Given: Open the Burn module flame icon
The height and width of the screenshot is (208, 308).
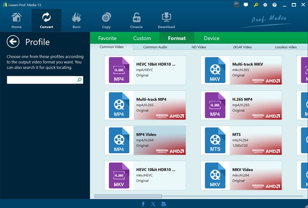Looking at the screenshot, I should (x=76, y=17).
